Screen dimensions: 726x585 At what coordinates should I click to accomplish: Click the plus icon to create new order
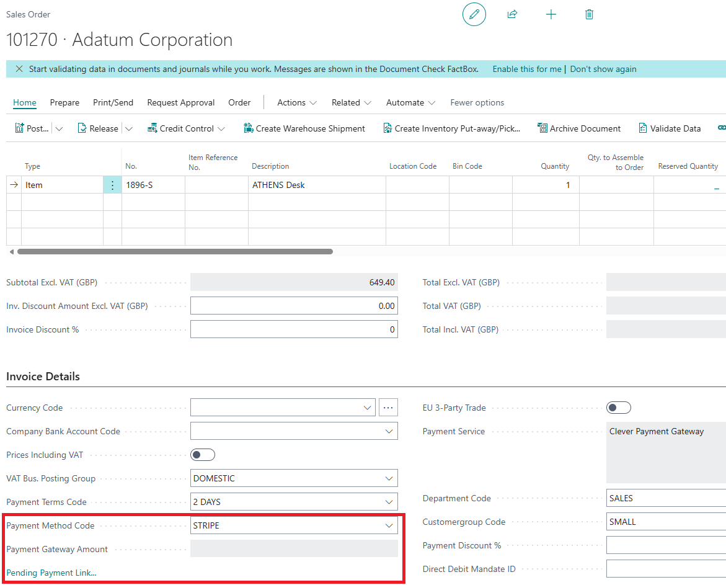click(x=551, y=14)
